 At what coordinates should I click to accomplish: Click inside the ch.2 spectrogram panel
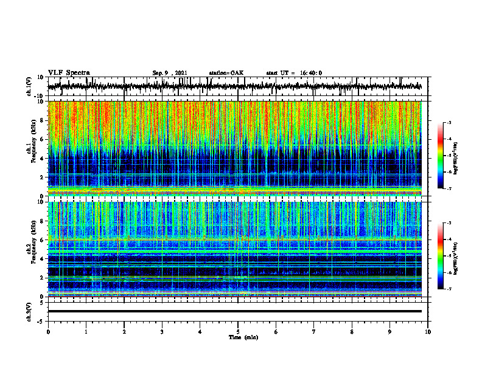click(235, 249)
